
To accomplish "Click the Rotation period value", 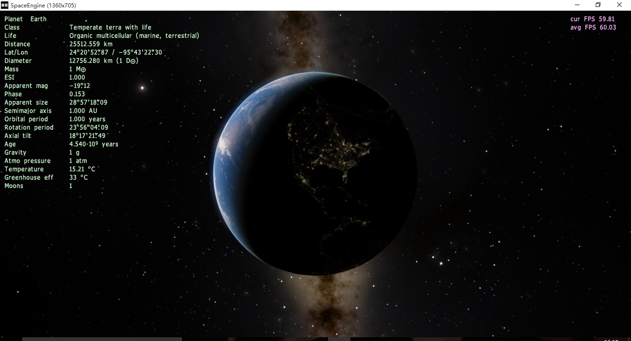I will pos(89,127).
